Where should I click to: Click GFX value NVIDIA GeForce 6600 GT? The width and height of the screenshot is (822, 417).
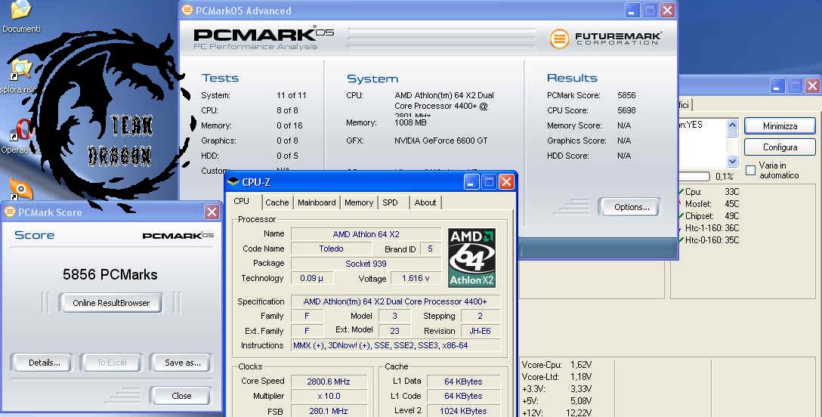[441, 141]
